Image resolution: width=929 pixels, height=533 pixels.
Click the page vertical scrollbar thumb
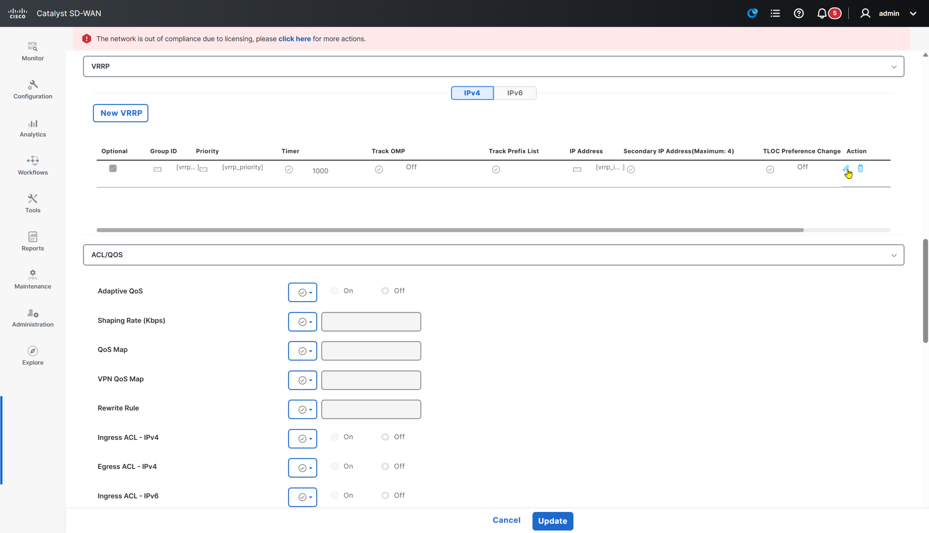pyautogui.click(x=925, y=291)
